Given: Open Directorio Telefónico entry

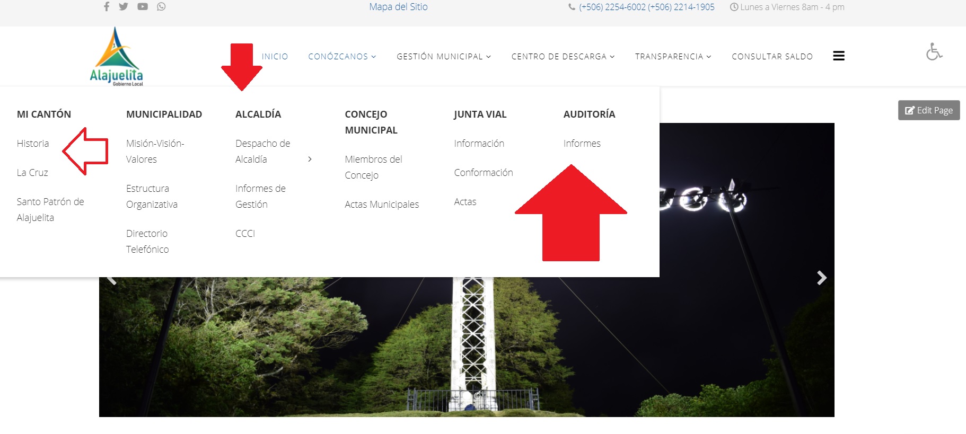Looking at the screenshot, I should tap(147, 241).
